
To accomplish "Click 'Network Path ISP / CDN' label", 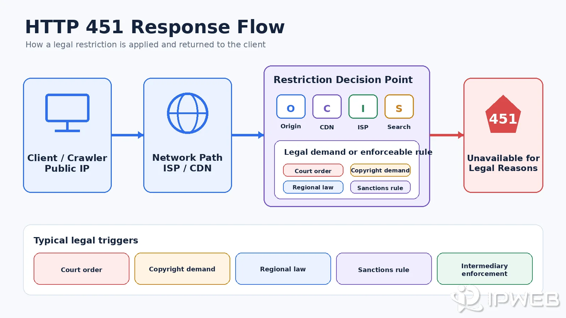I will (x=187, y=163).
